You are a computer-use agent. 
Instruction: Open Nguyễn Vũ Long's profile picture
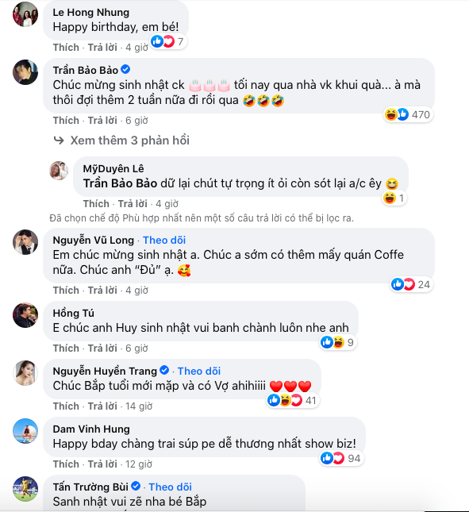coord(25,242)
